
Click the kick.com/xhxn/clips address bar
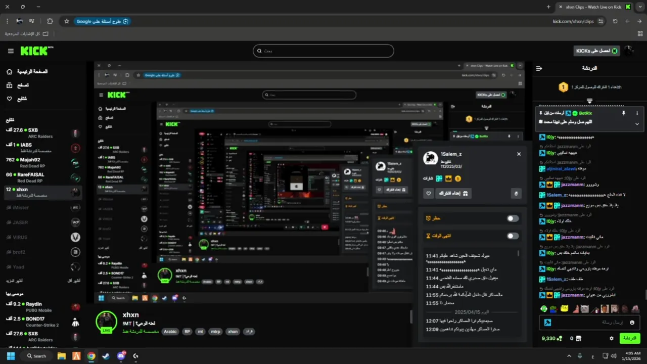tap(573, 21)
